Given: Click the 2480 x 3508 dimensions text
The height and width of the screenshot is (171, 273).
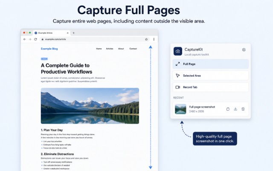Looking at the screenshot, I should pos(196,111).
